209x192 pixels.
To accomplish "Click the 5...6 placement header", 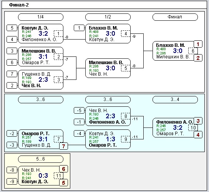I will pyautogui.click(x=40, y=159).
